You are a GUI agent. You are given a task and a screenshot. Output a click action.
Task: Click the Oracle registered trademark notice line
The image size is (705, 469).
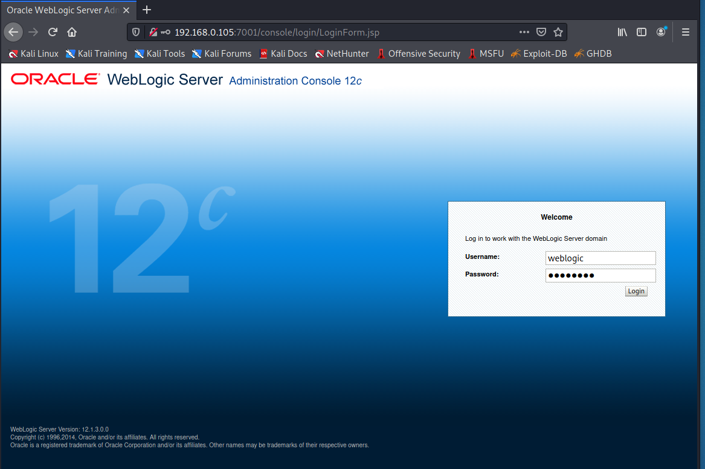[189, 445]
